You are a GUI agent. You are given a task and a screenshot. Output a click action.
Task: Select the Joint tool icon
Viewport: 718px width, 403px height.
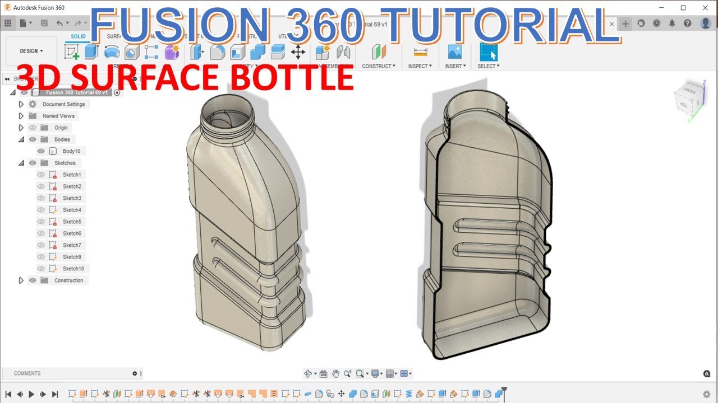[x=343, y=53]
